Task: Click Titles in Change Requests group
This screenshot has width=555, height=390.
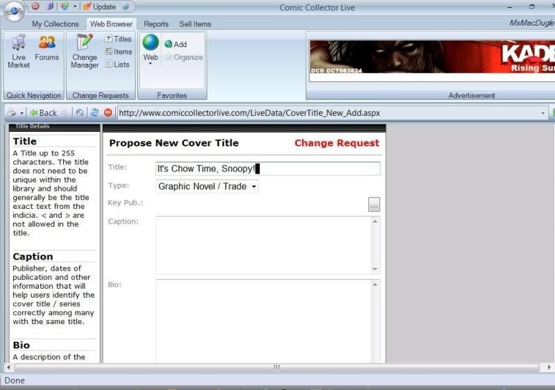Action: [x=118, y=39]
